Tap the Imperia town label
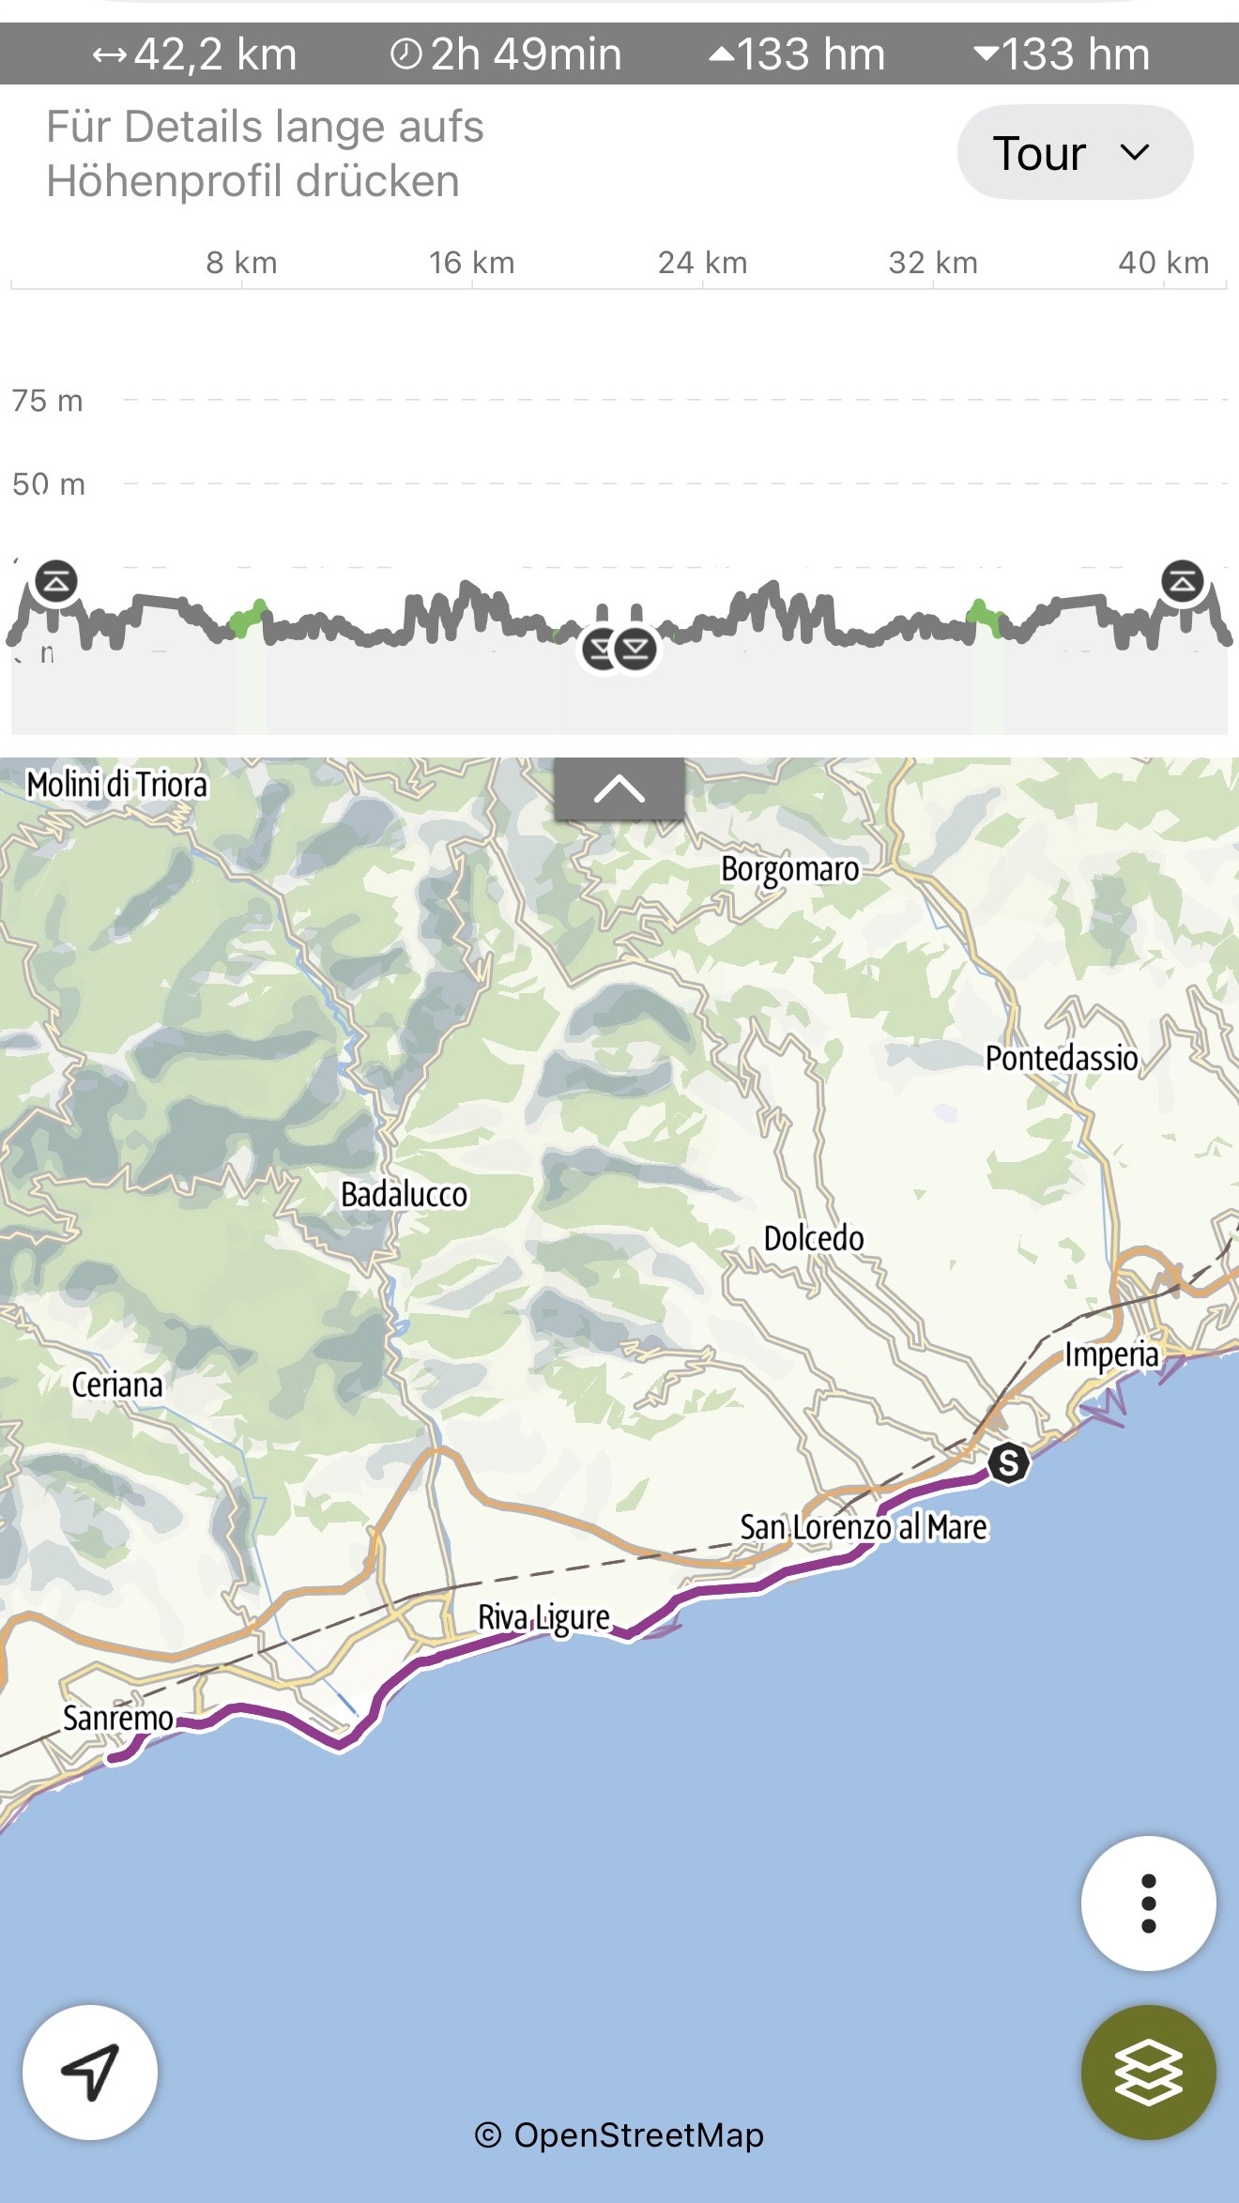The height and width of the screenshot is (2203, 1239). [x=1111, y=1354]
